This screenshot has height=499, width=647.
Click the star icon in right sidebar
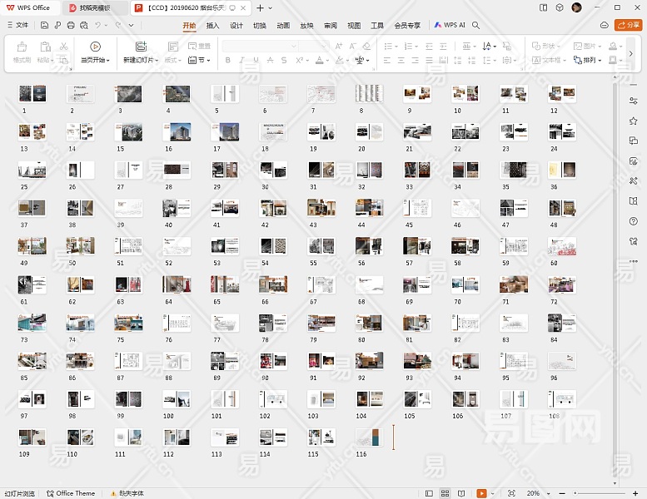634,121
